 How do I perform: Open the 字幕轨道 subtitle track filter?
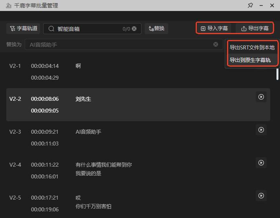coord(23,29)
